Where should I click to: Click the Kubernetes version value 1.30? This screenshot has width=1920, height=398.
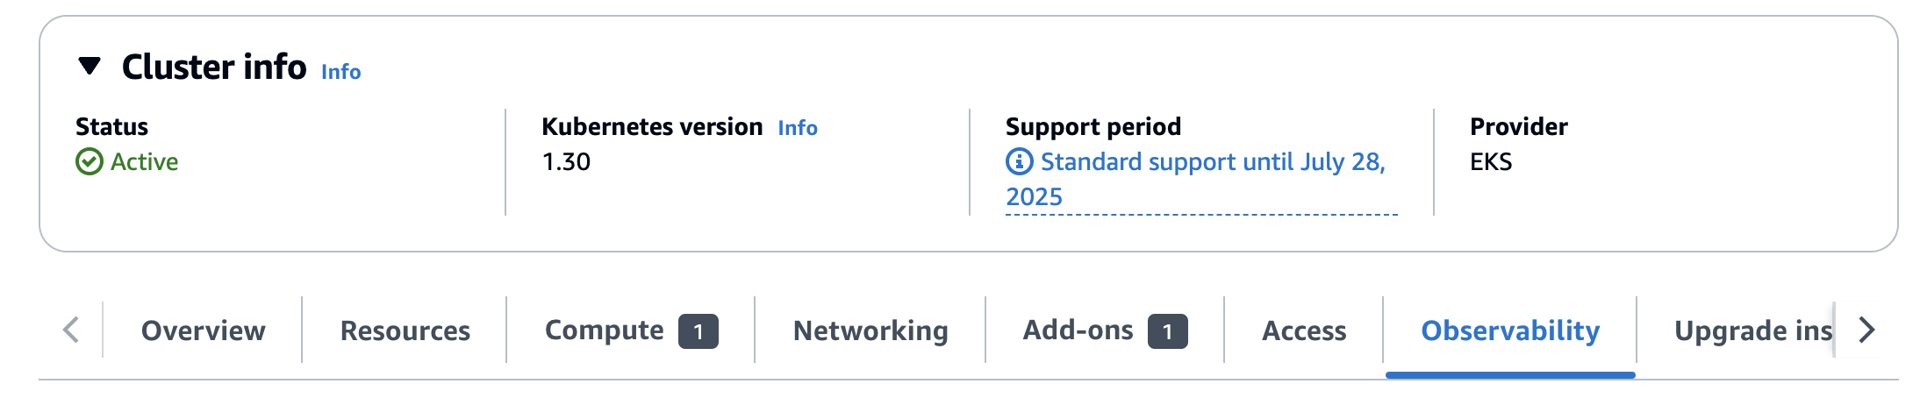pyautogui.click(x=566, y=162)
